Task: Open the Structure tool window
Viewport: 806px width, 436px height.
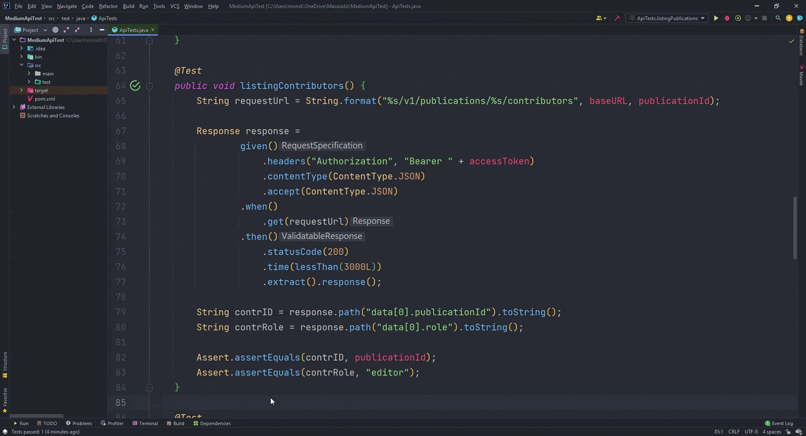Action: tap(5, 364)
